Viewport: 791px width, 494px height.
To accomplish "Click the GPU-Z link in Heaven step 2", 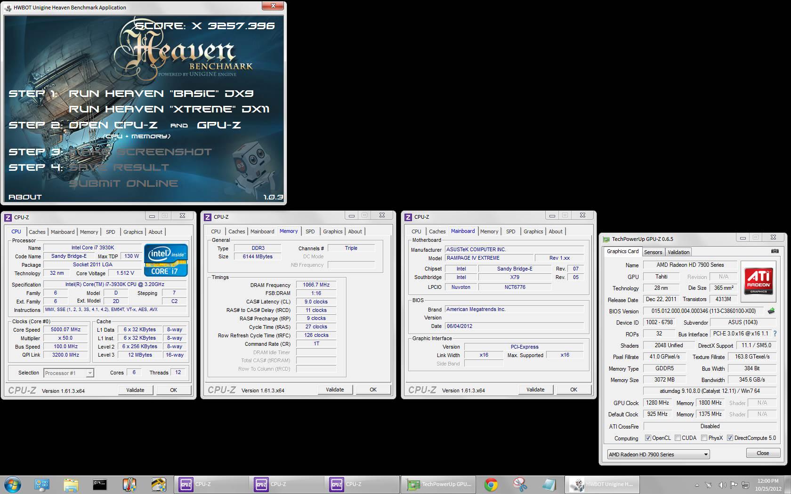I will pyautogui.click(x=219, y=125).
